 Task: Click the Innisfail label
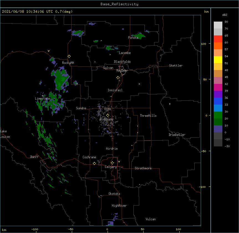point(115,90)
